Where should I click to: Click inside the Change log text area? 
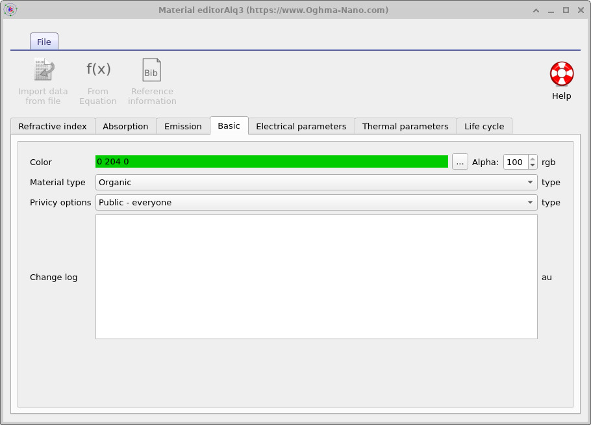pyautogui.click(x=316, y=276)
